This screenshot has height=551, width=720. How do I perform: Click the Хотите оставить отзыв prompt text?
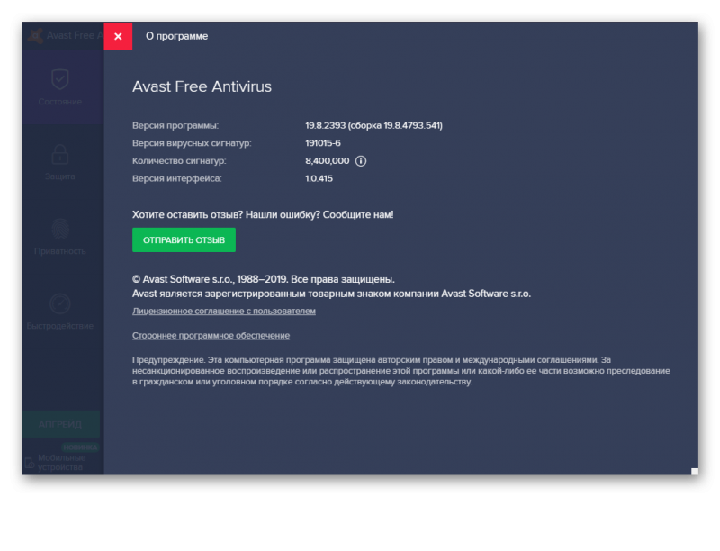click(x=263, y=214)
